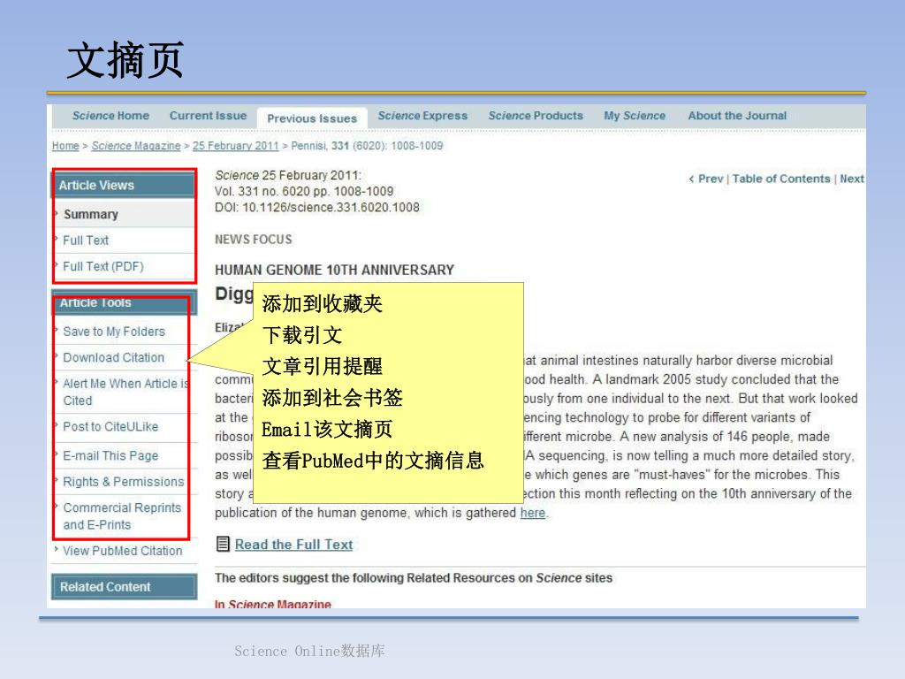Screen dimensions: 905x679
Task: Open My Science tab
Action: point(635,116)
